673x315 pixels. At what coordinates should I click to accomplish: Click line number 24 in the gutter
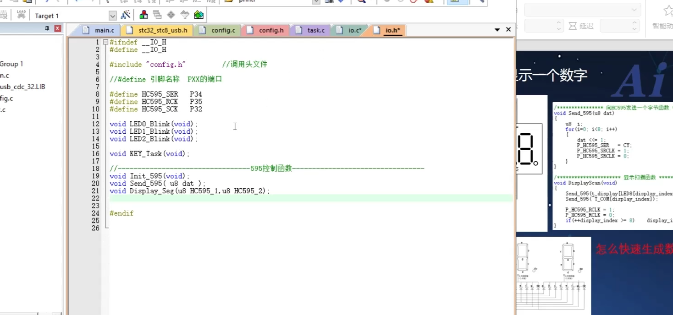95,213
